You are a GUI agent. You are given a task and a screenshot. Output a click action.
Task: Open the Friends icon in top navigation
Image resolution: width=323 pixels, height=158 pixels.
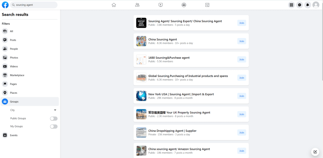click(x=137, y=5)
